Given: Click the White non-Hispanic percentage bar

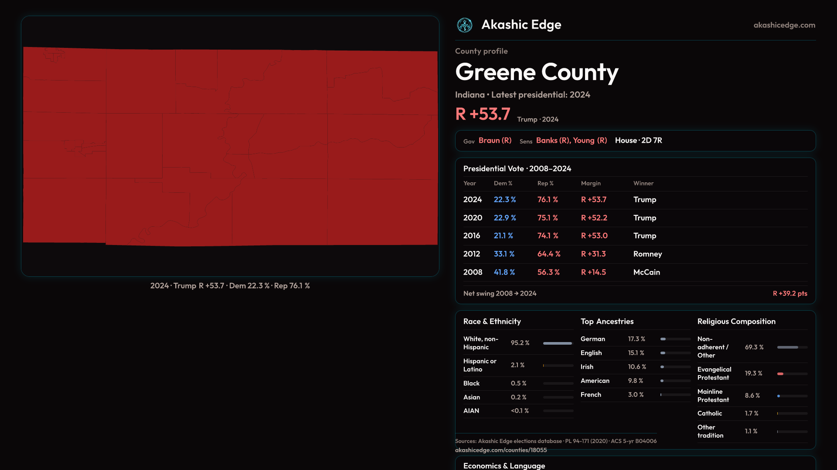Looking at the screenshot, I should pyautogui.click(x=557, y=343).
